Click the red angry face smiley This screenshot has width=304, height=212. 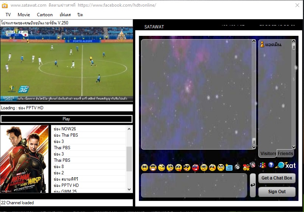pyautogui.click(x=195, y=168)
